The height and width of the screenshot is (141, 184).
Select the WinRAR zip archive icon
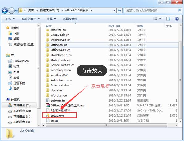48,105
